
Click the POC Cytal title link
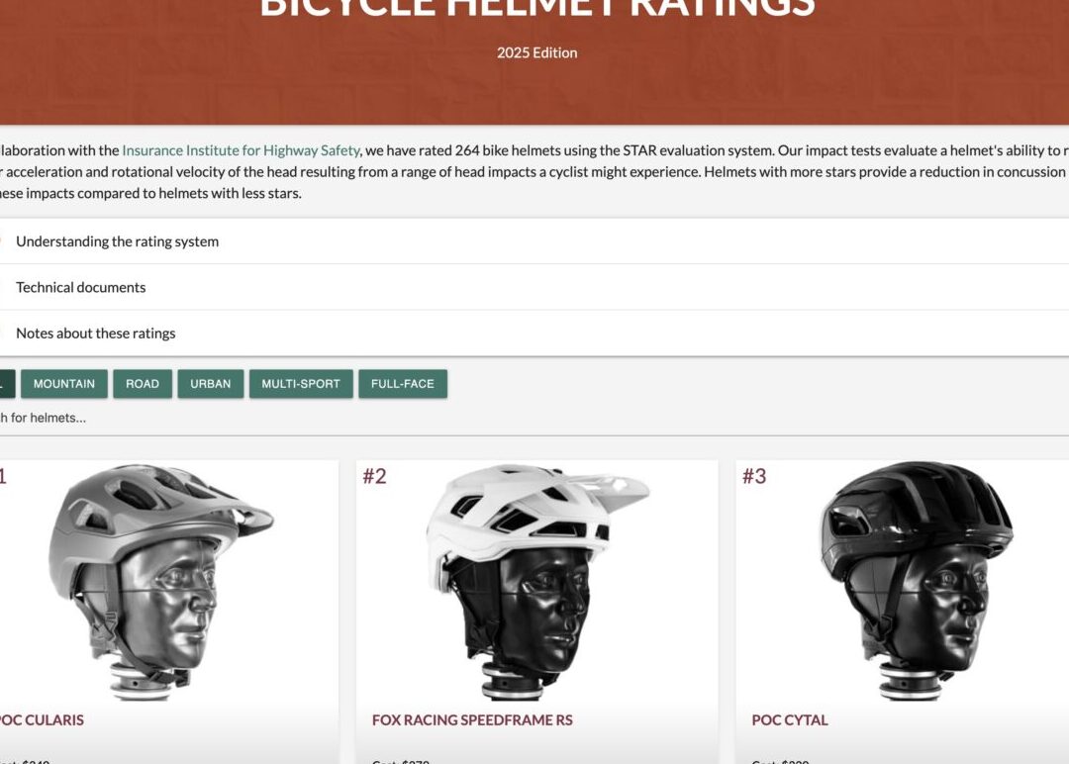pyautogui.click(x=790, y=719)
